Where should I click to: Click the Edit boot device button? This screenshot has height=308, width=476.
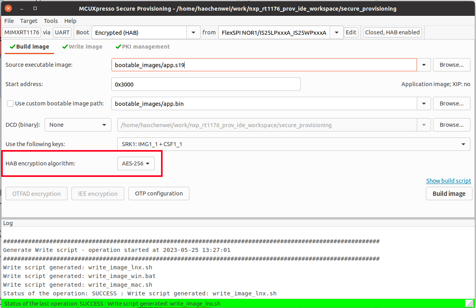(351, 32)
